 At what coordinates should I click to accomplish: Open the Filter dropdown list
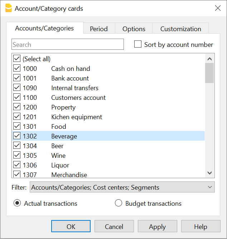click(122, 187)
